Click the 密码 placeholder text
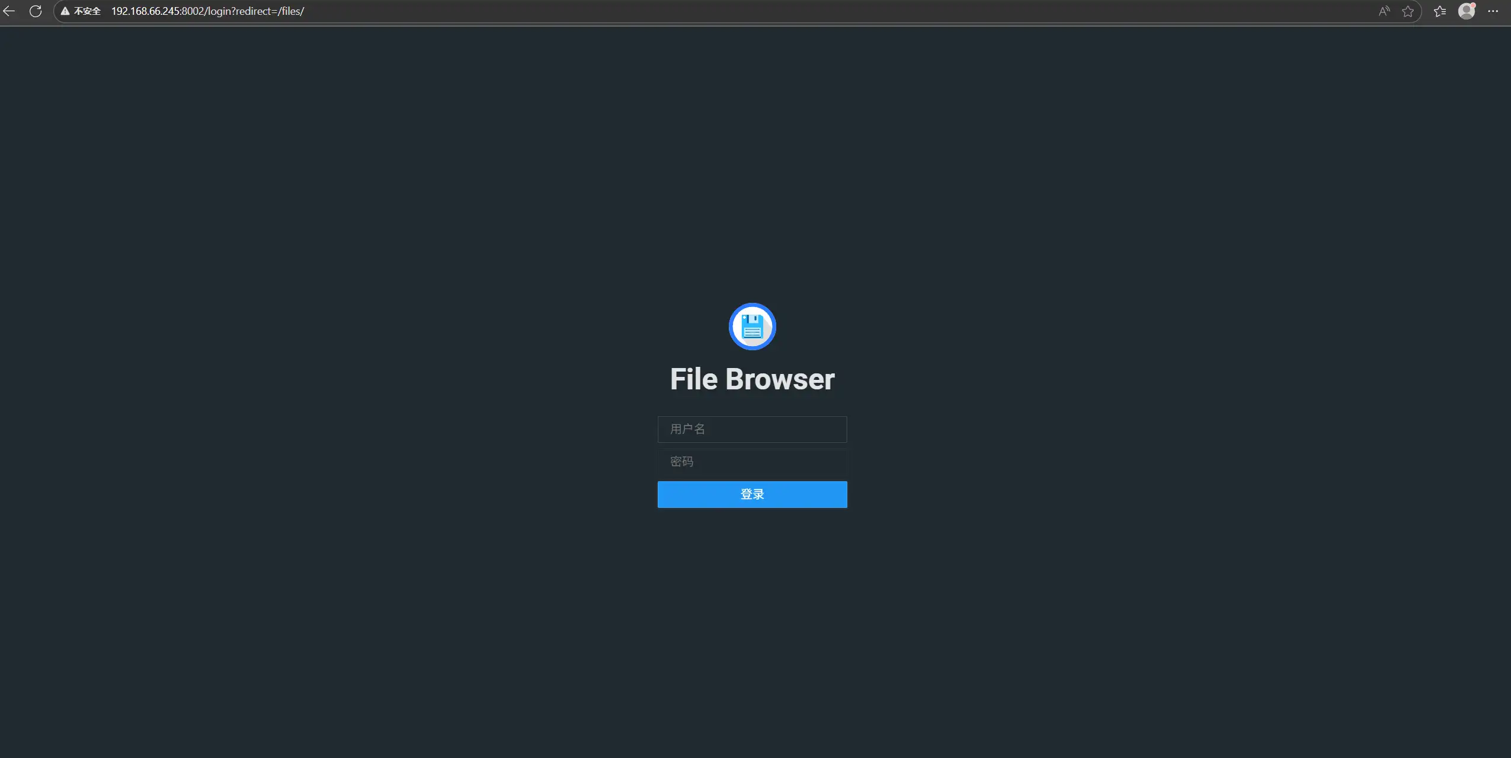Image resolution: width=1511 pixels, height=758 pixels. (x=681, y=462)
